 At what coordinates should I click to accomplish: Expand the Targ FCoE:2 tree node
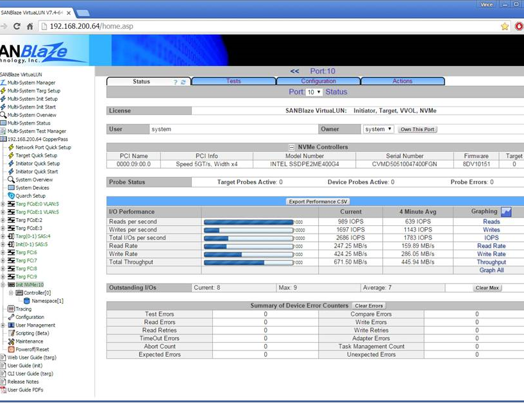(x=3, y=220)
